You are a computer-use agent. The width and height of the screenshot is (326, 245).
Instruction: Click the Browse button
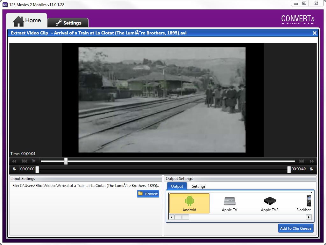pos(148,194)
